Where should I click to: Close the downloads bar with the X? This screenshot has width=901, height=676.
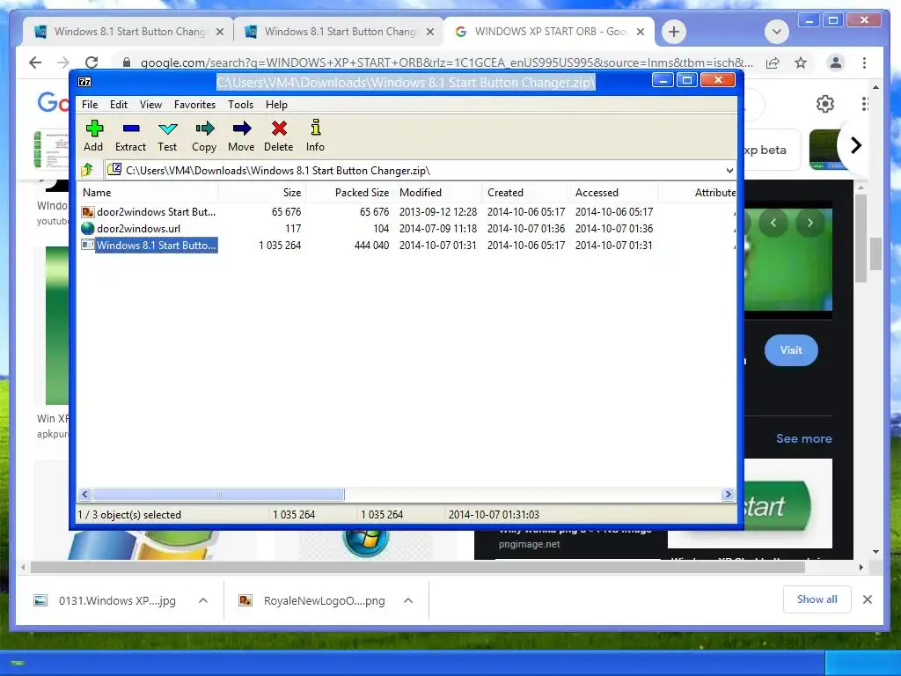(868, 599)
